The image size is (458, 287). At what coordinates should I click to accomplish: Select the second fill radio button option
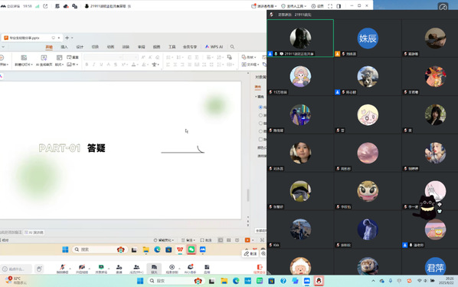(260, 115)
